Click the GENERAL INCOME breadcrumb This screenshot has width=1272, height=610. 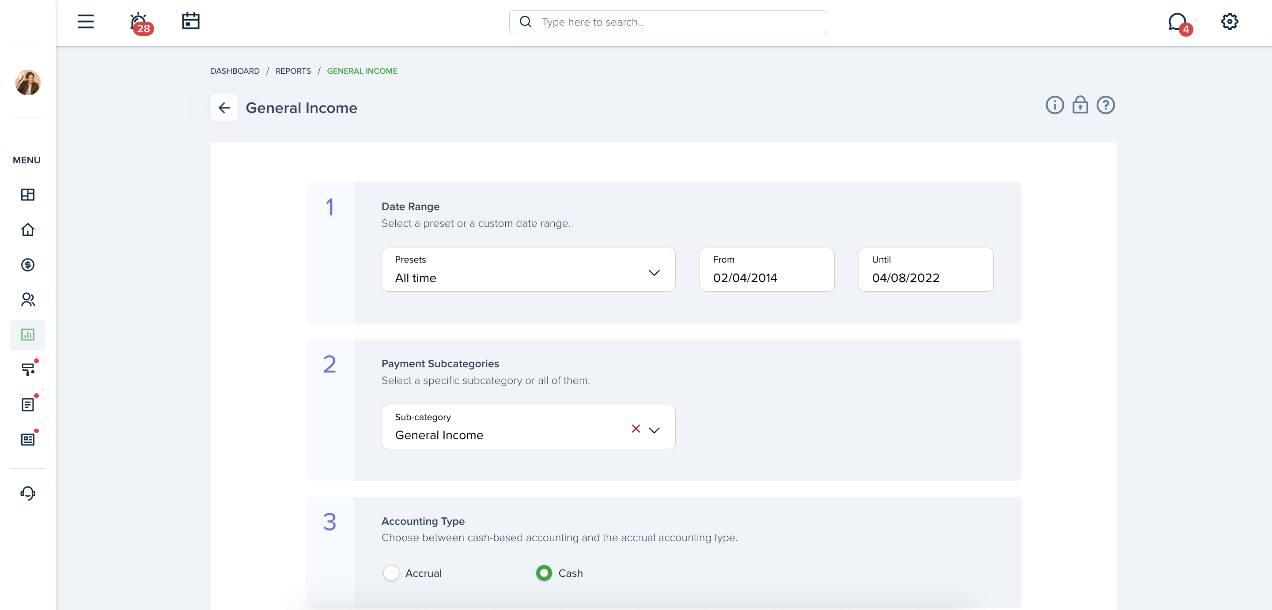(362, 71)
